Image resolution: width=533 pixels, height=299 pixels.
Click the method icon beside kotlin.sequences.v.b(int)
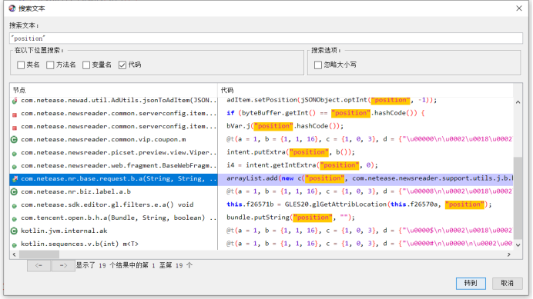[15, 244]
